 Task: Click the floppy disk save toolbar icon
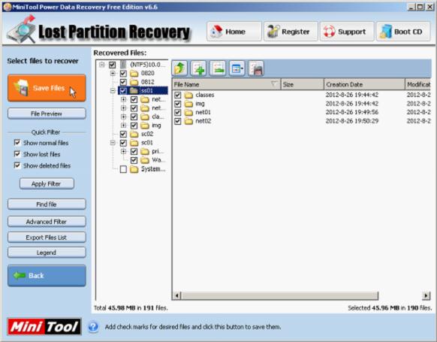click(x=256, y=68)
